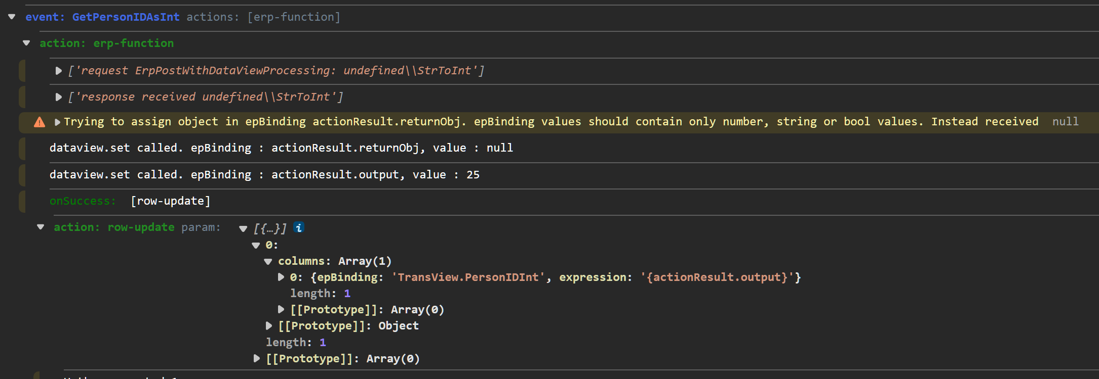This screenshot has height=379, width=1099.
Task: Collapse the row-update action group
Action: tap(41, 227)
